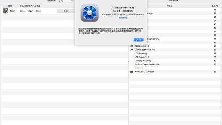Image resolution: width=222 pixels, height=125 pixels.
Task: Click the Macs Fan Control app icon
Action: click(x=89, y=13)
